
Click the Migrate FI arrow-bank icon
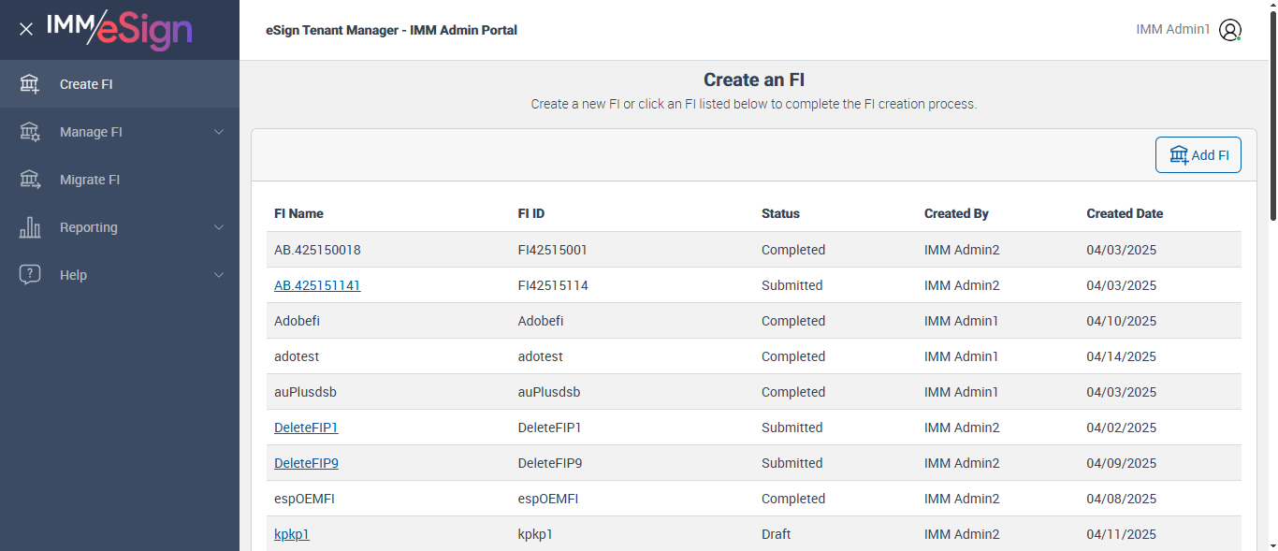(30, 180)
